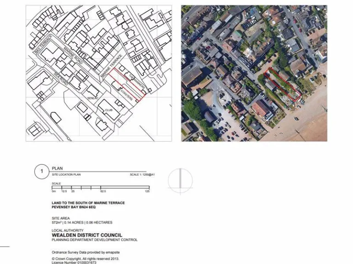Click the scale bar below the plan title

100,188
